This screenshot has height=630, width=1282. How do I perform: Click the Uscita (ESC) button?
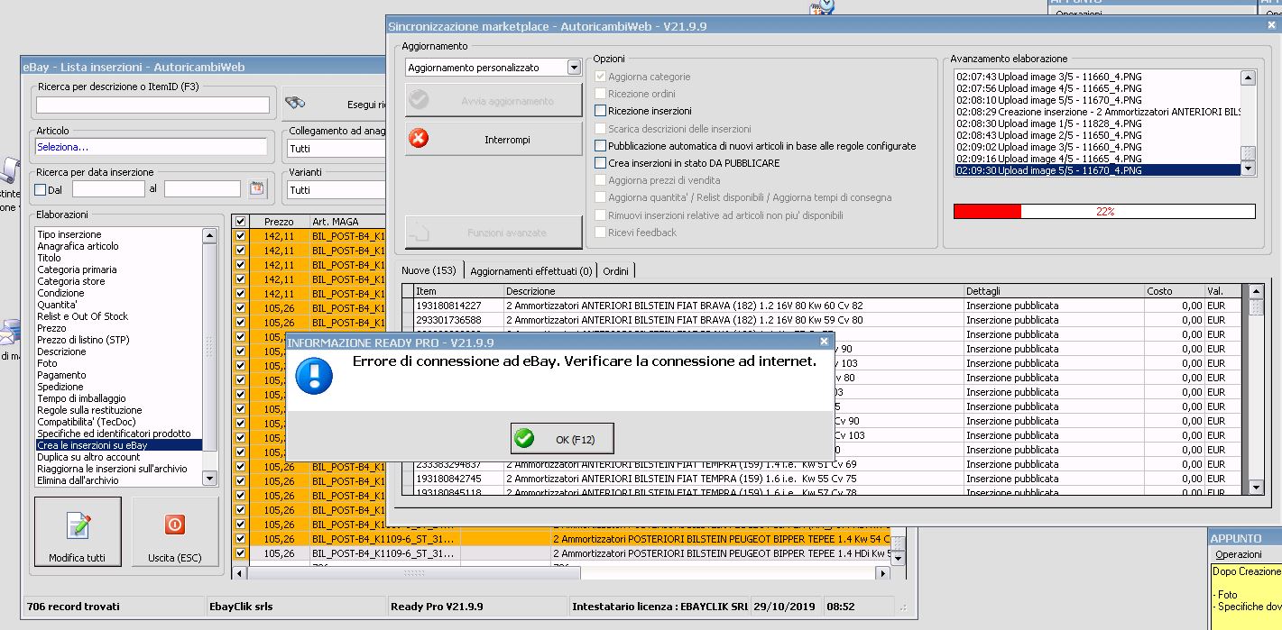[175, 532]
